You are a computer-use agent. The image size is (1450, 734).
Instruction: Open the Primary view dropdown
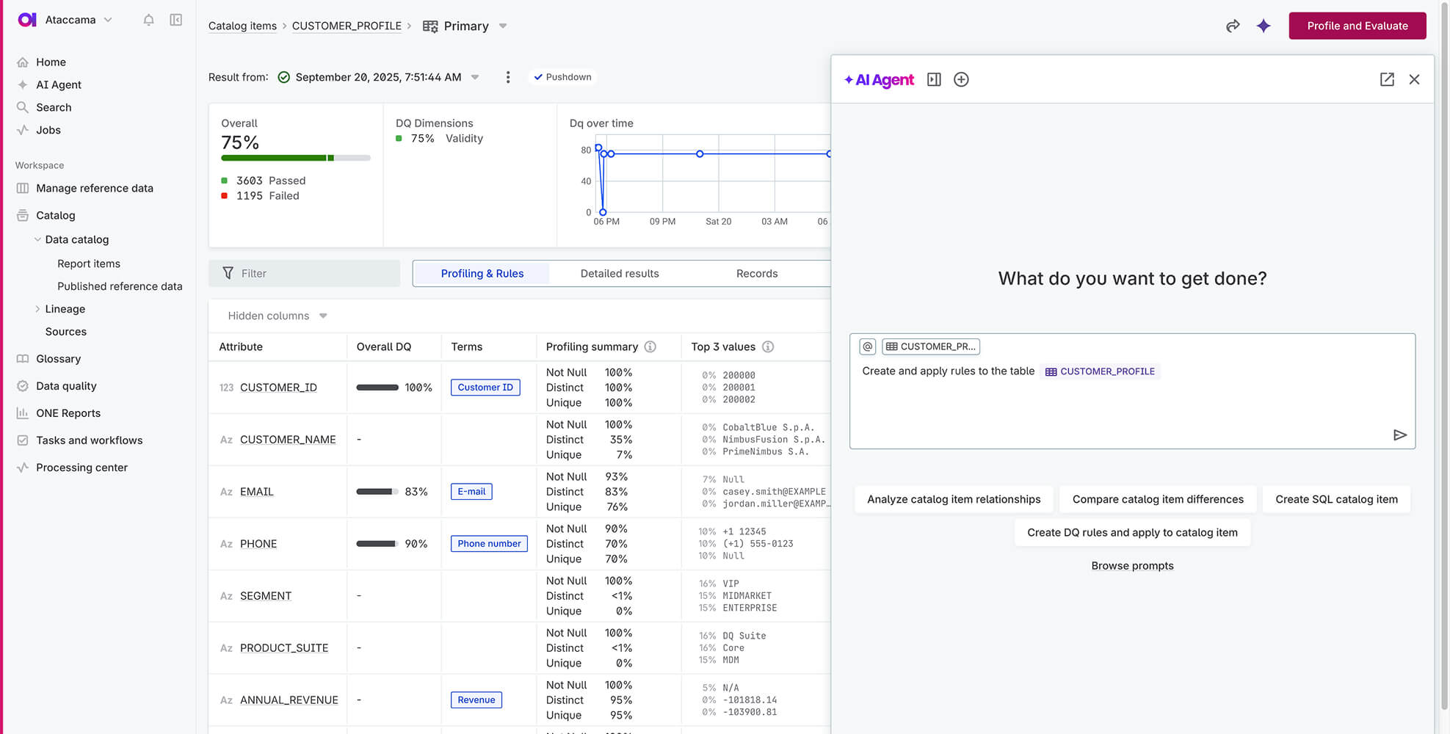tap(503, 26)
